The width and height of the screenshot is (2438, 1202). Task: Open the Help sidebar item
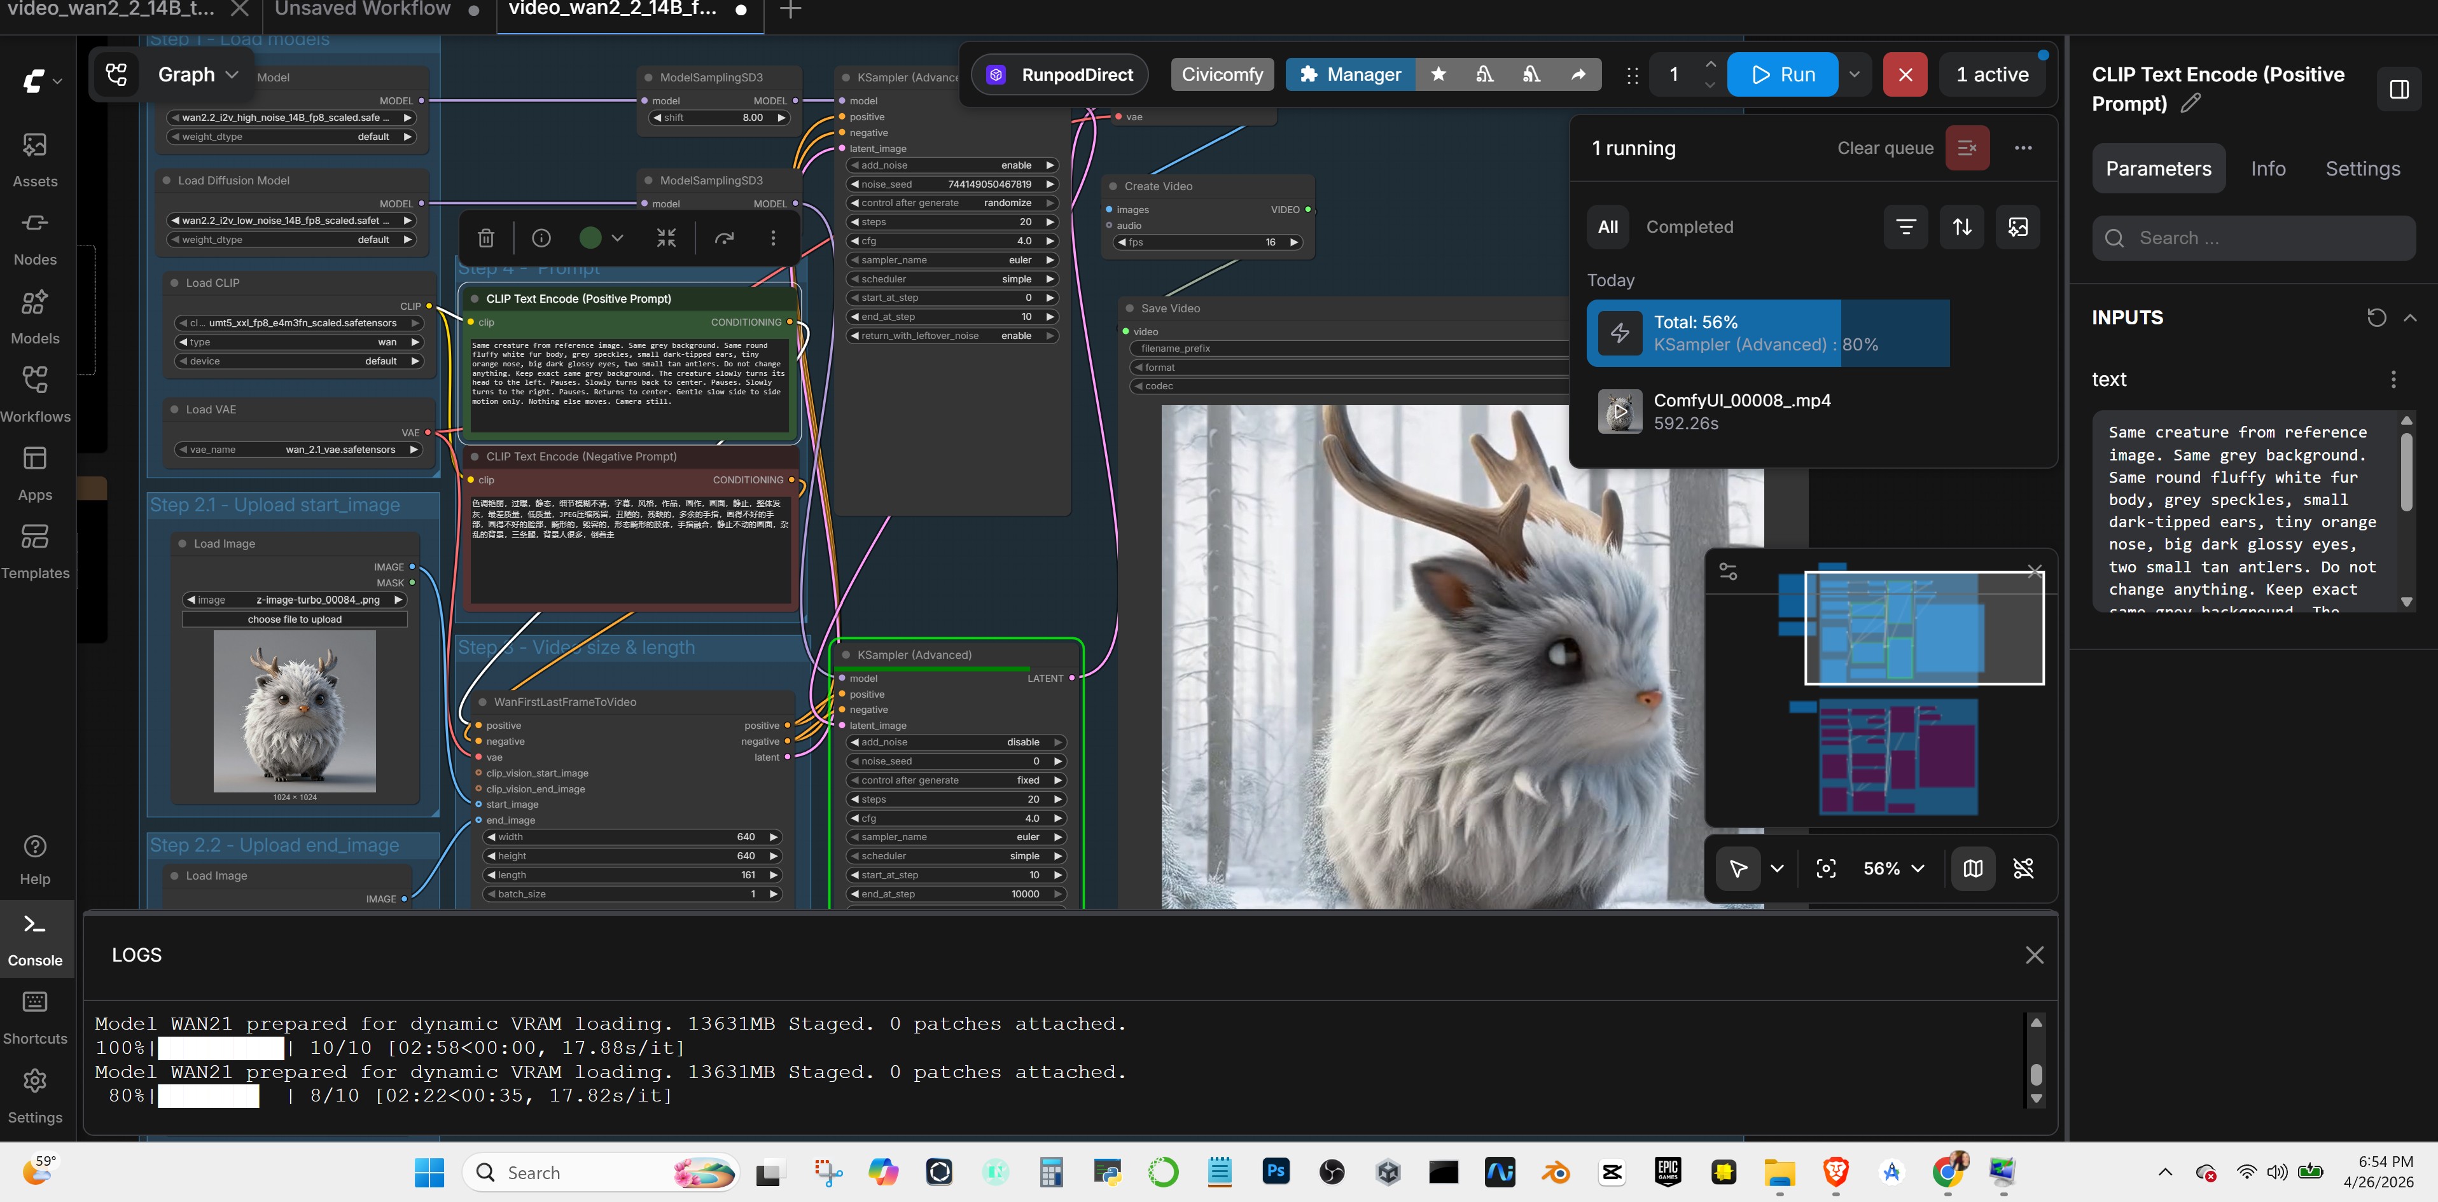click(35, 859)
